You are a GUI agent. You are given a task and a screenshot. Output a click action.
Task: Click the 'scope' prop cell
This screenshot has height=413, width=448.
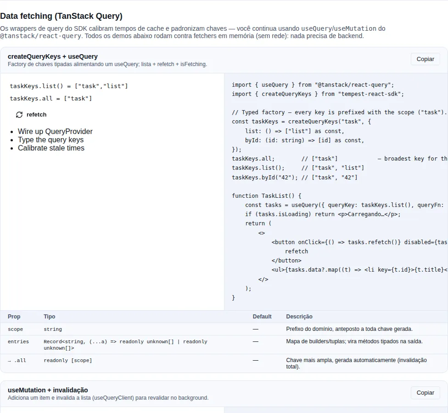pyautogui.click(x=16, y=329)
